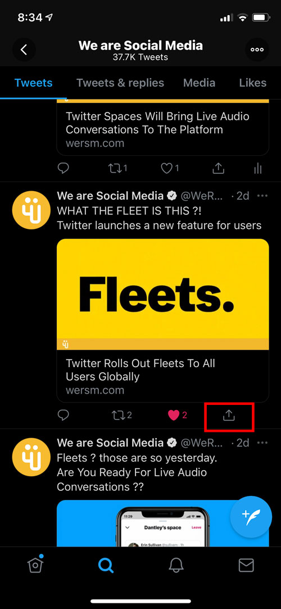This screenshot has height=609, width=281.
Task: Go back using the top-left arrow
Action: [24, 49]
